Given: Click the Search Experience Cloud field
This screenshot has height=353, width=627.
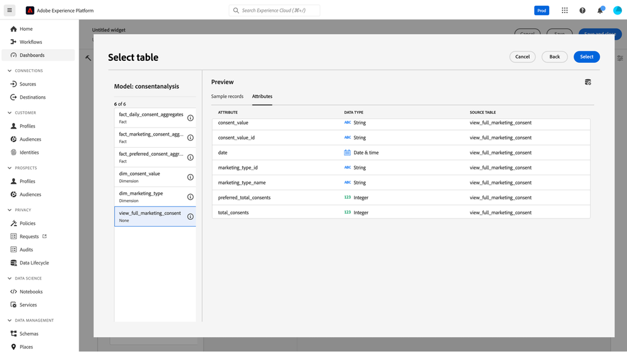Looking at the screenshot, I should pos(274,11).
